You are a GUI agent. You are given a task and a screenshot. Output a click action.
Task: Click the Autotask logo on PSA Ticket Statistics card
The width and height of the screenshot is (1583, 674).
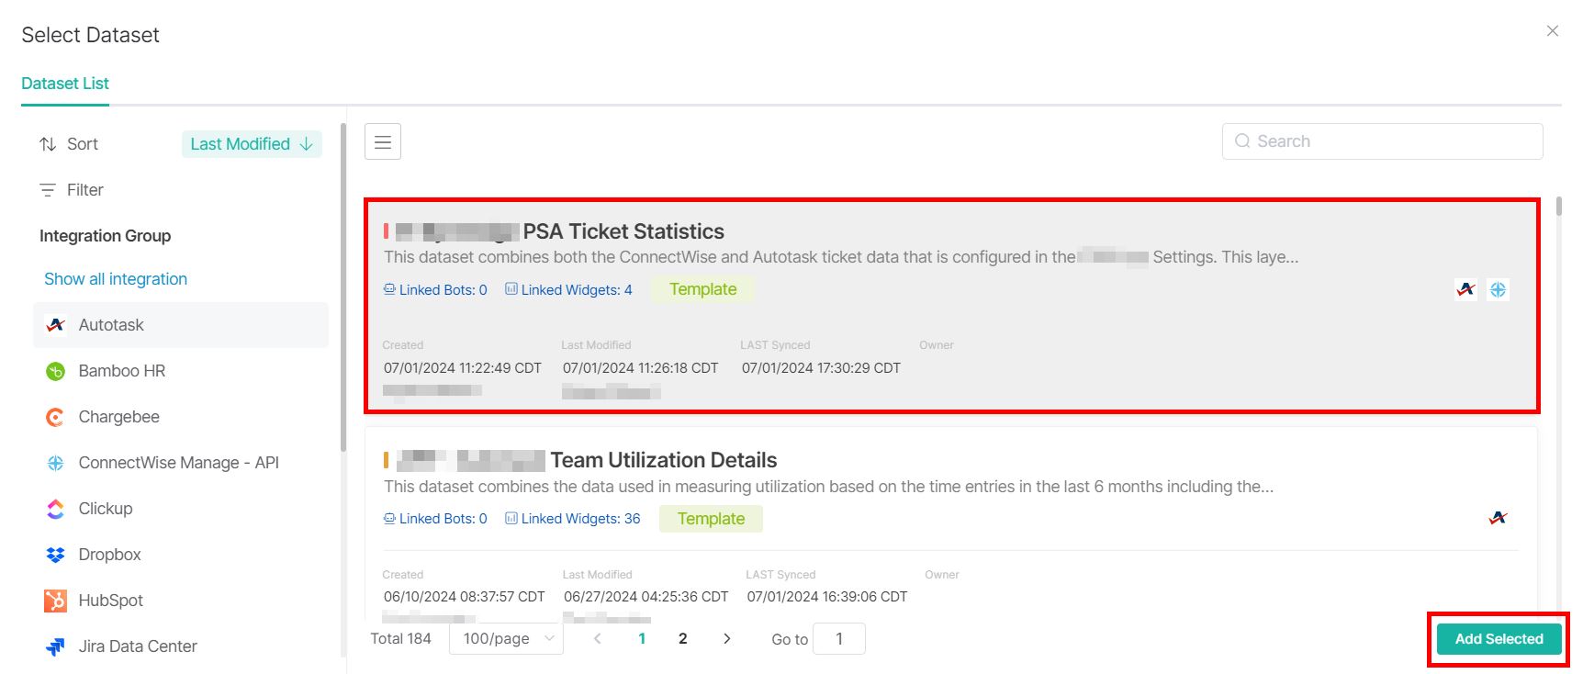point(1466,289)
